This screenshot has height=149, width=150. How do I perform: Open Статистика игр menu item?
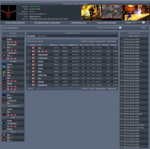[78, 22]
